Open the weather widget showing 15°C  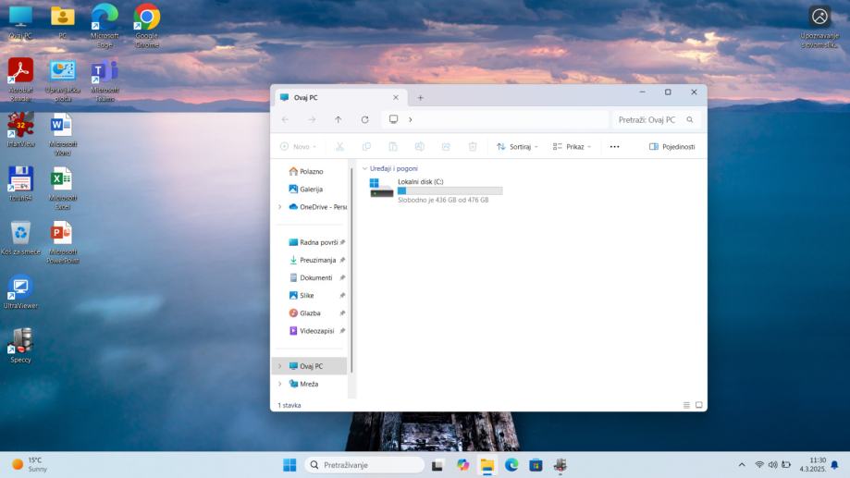coord(31,464)
